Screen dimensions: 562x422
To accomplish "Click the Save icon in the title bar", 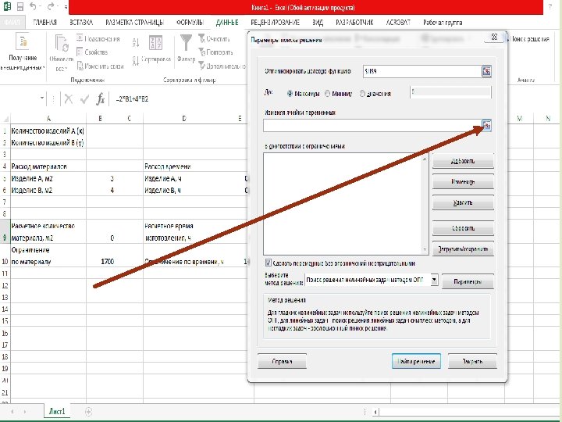I will point(20,6).
